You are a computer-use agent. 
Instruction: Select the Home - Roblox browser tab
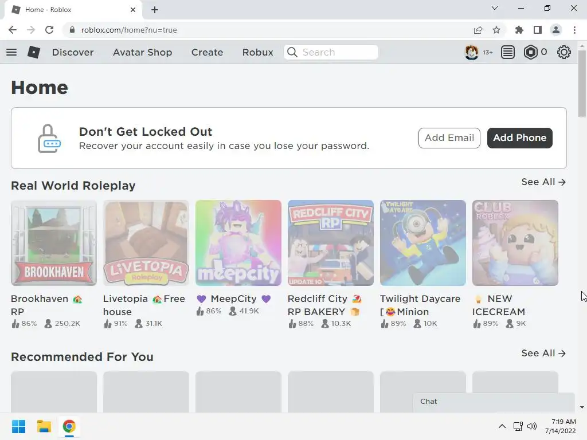(x=73, y=10)
